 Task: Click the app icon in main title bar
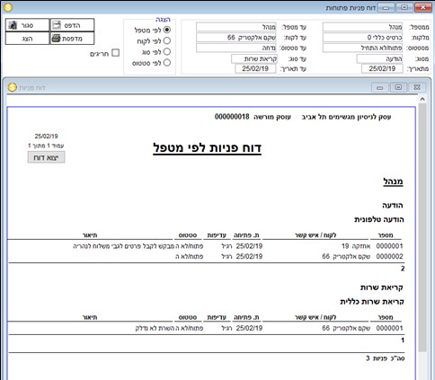tap(8, 7)
